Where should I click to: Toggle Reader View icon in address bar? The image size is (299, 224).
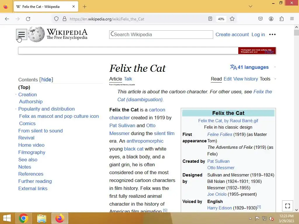coord(210,19)
